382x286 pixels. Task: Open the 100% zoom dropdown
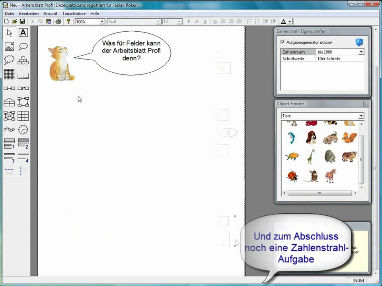[x=102, y=21]
